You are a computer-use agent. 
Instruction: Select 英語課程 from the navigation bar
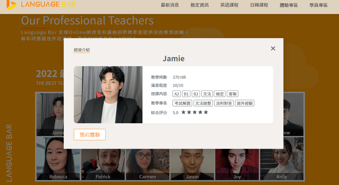click(229, 5)
